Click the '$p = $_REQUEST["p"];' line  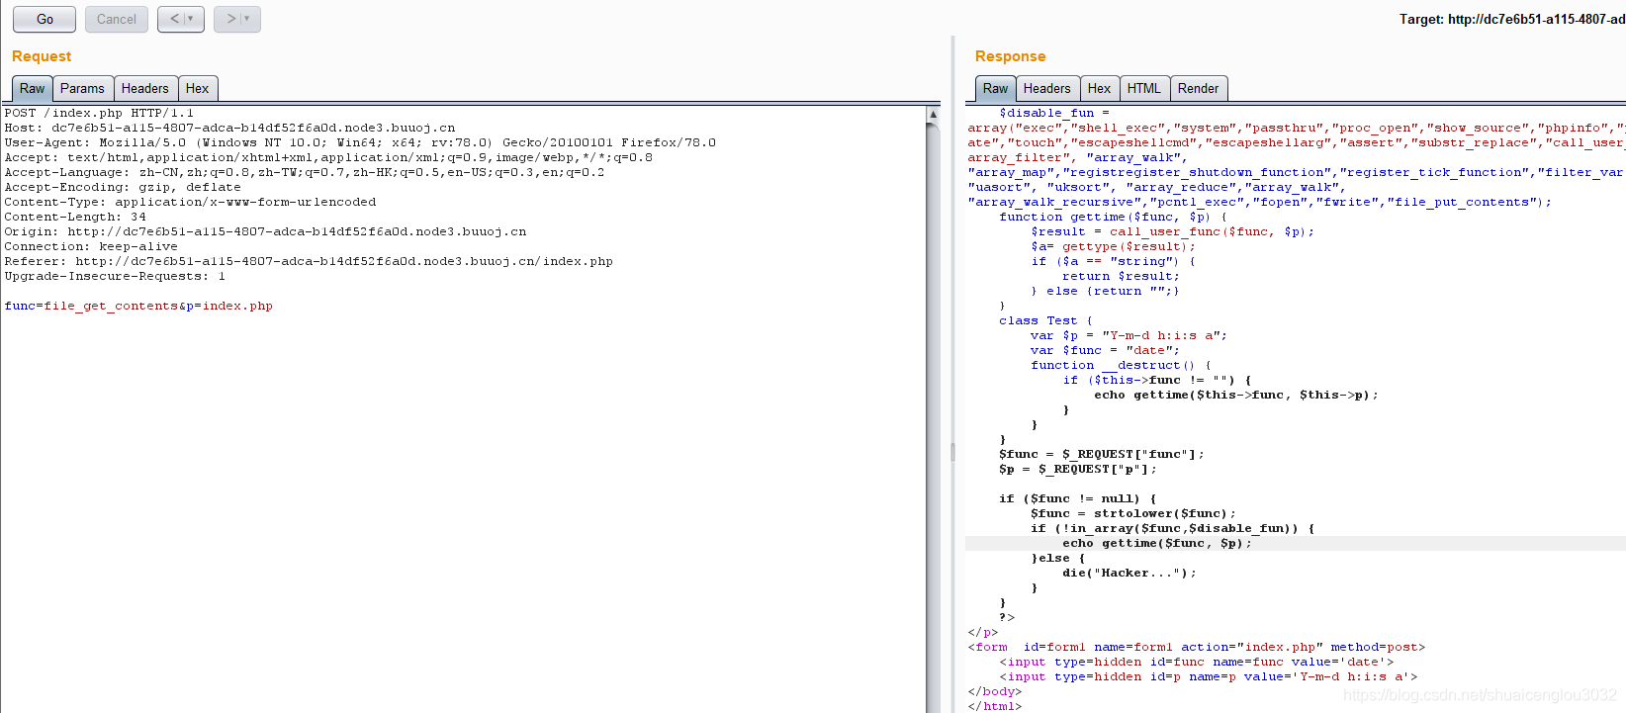click(x=1078, y=469)
